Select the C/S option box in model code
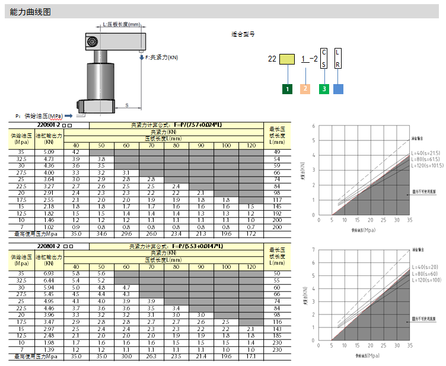 point(323,59)
